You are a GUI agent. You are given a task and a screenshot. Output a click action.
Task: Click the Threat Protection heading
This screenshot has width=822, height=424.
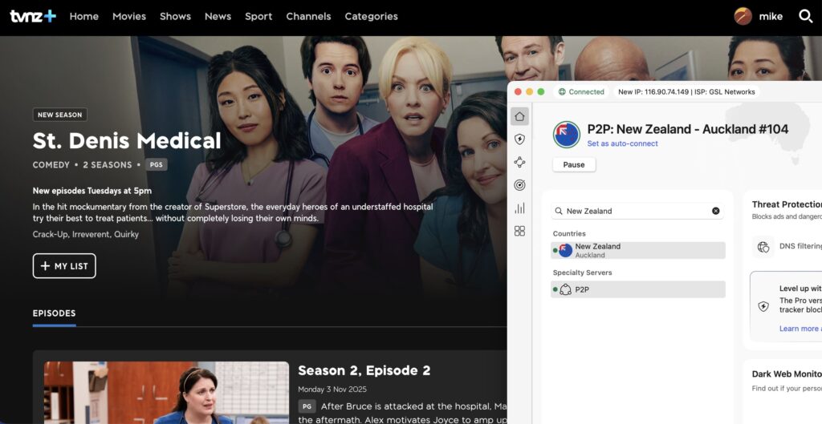(787, 204)
